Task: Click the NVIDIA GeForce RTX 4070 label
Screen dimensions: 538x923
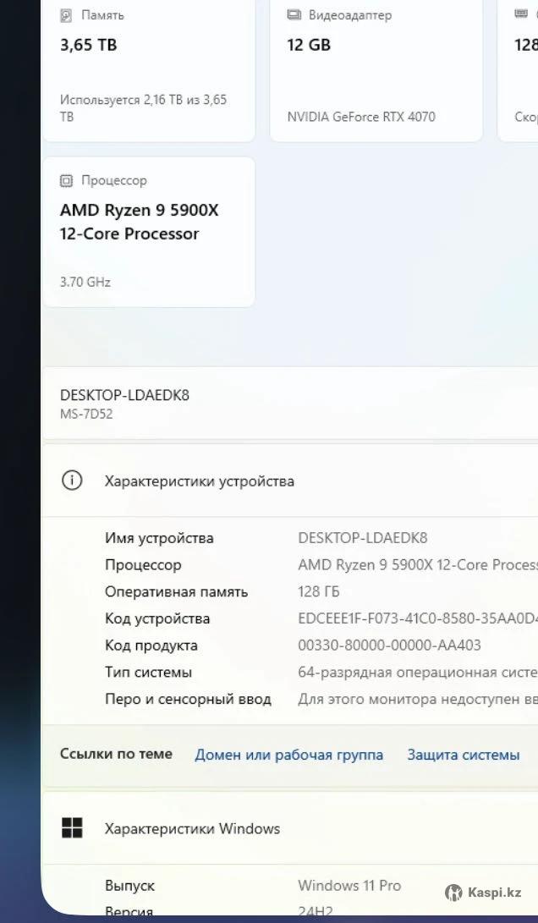Action: [361, 117]
